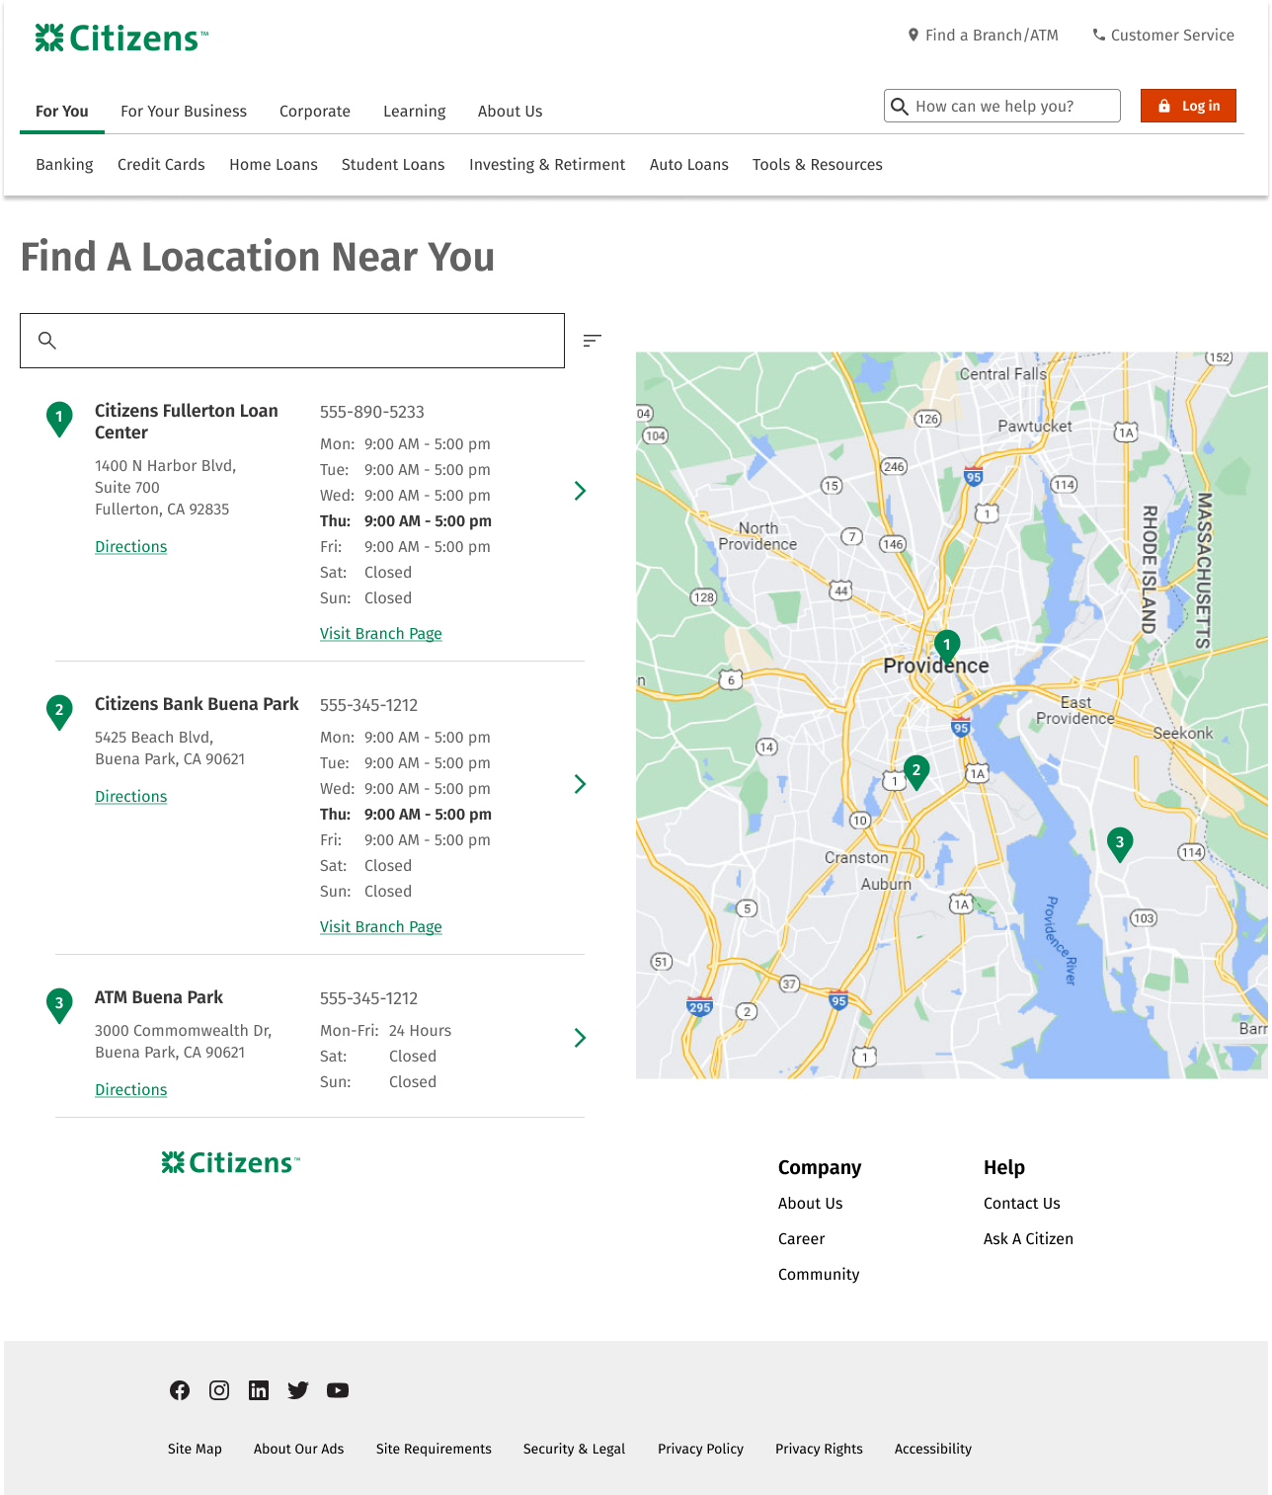The width and height of the screenshot is (1272, 1495).
Task: Open the YouTube icon in footer
Action: click(338, 1390)
